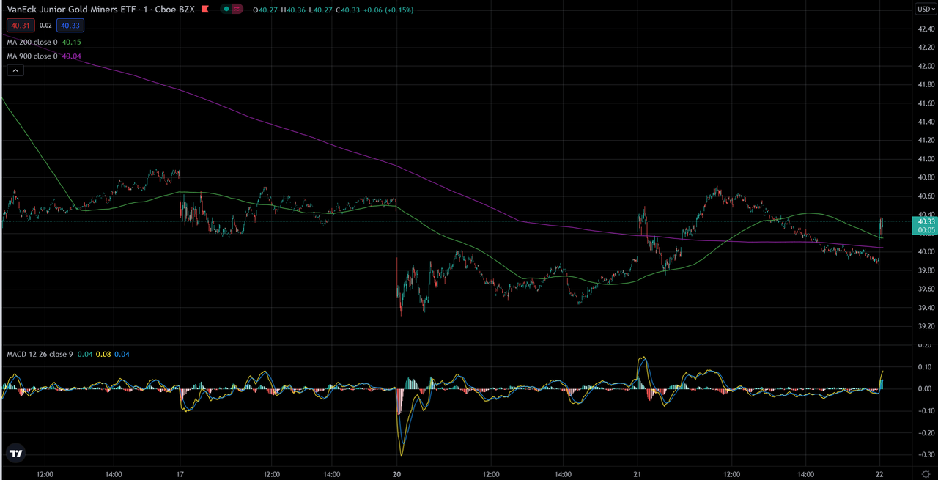Click the red flag icon beside Cboe BZX
The image size is (938, 480).
(x=206, y=10)
